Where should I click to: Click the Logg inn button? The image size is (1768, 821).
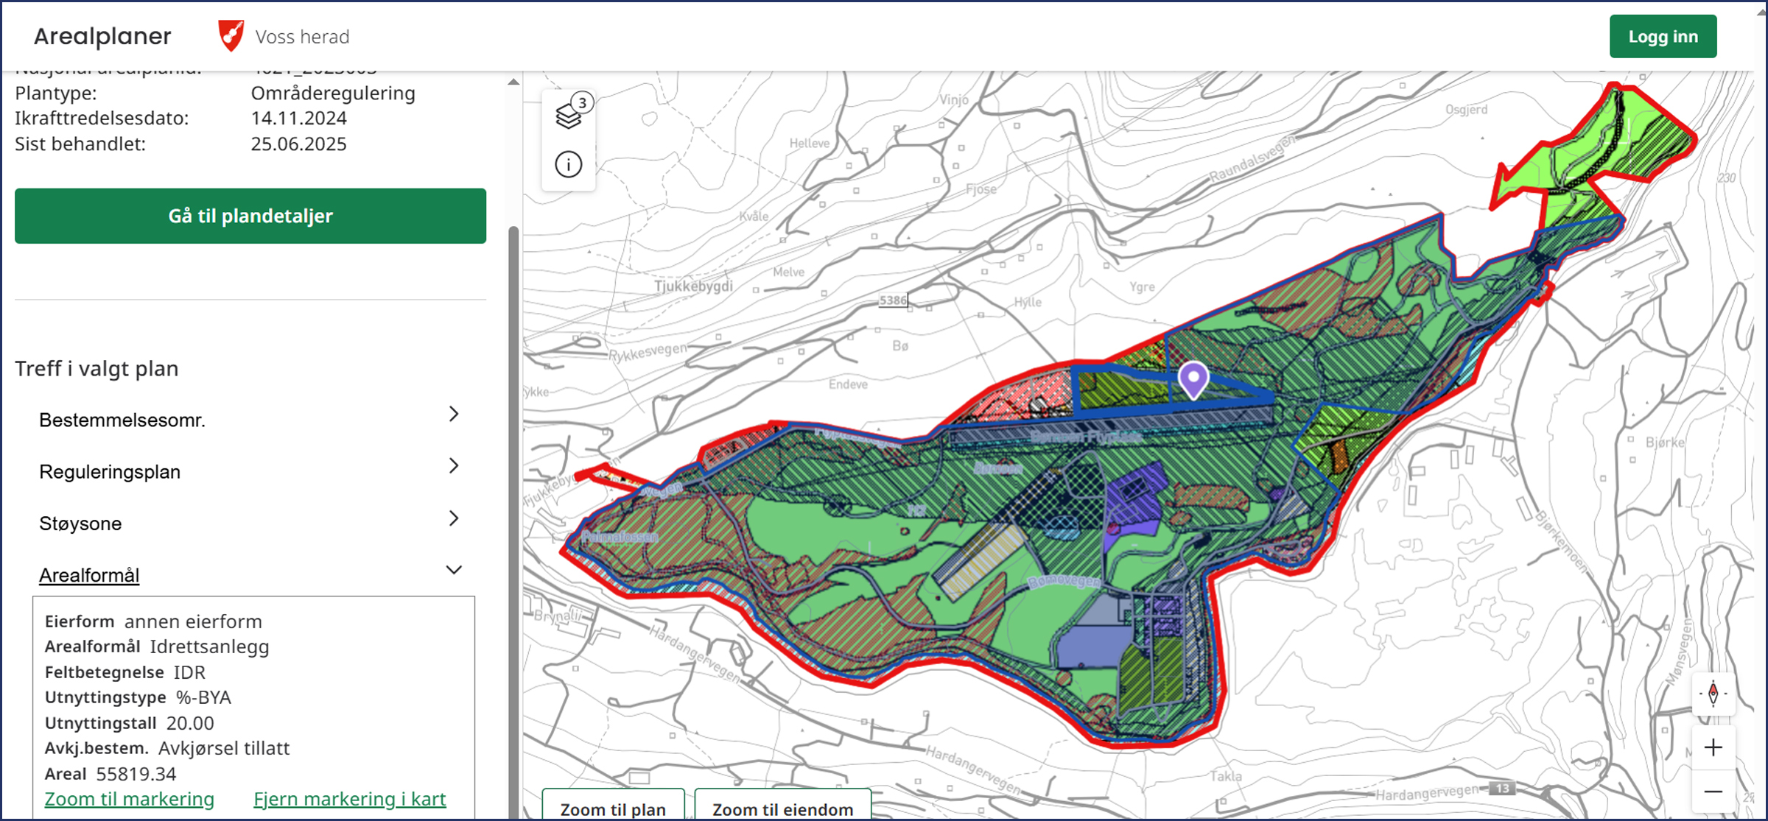[x=1663, y=37]
